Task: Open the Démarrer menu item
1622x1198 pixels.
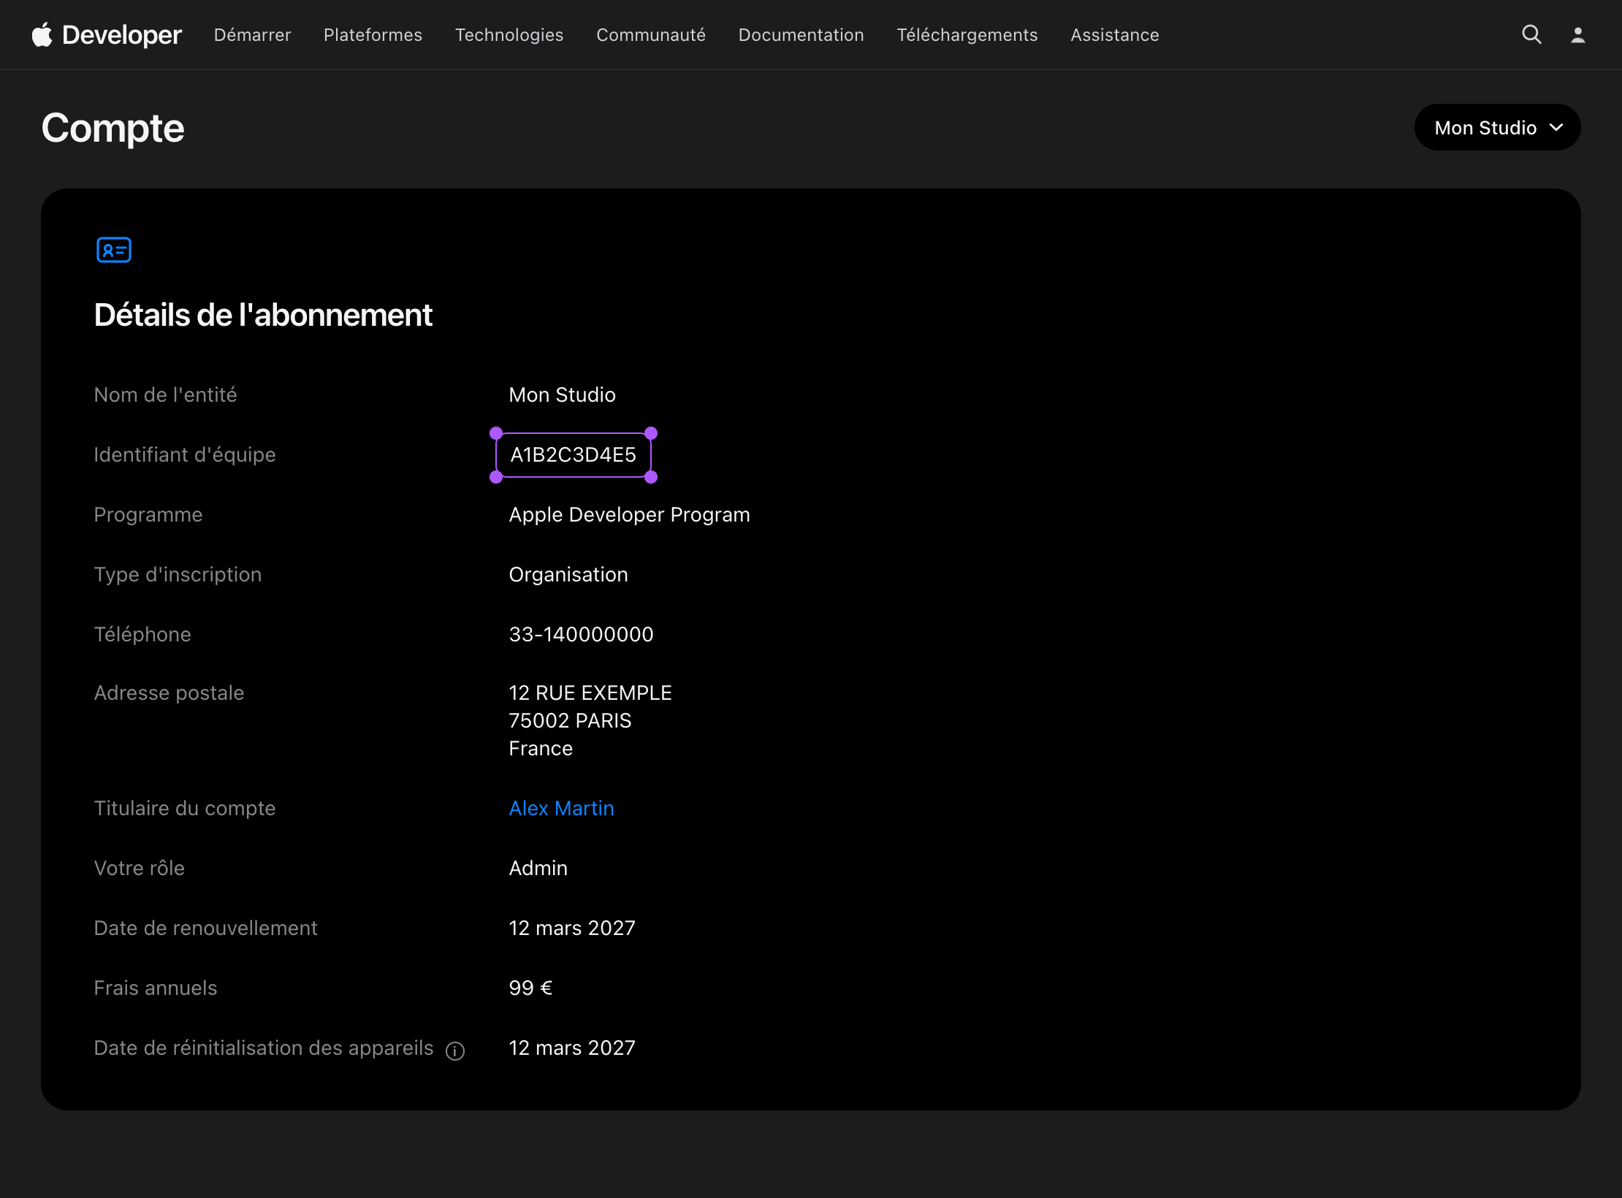Action: (252, 35)
